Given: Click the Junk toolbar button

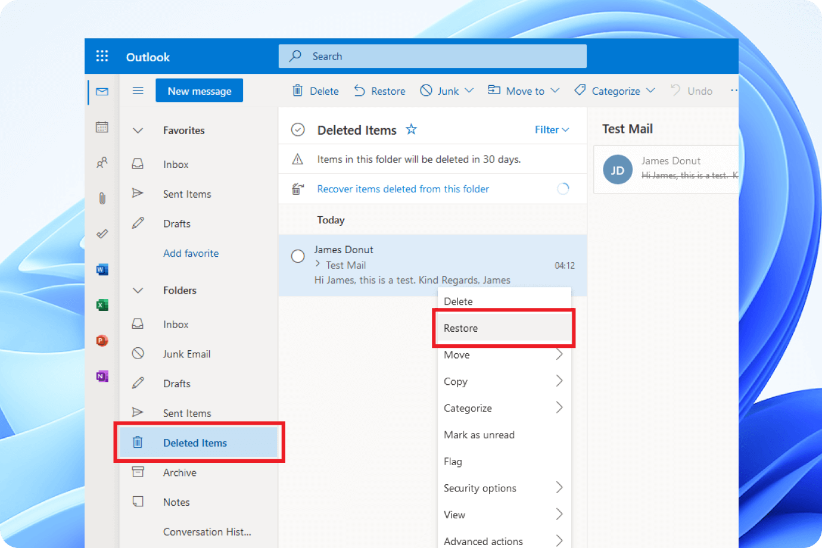Looking at the screenshot, I should (x=440, y=91).
